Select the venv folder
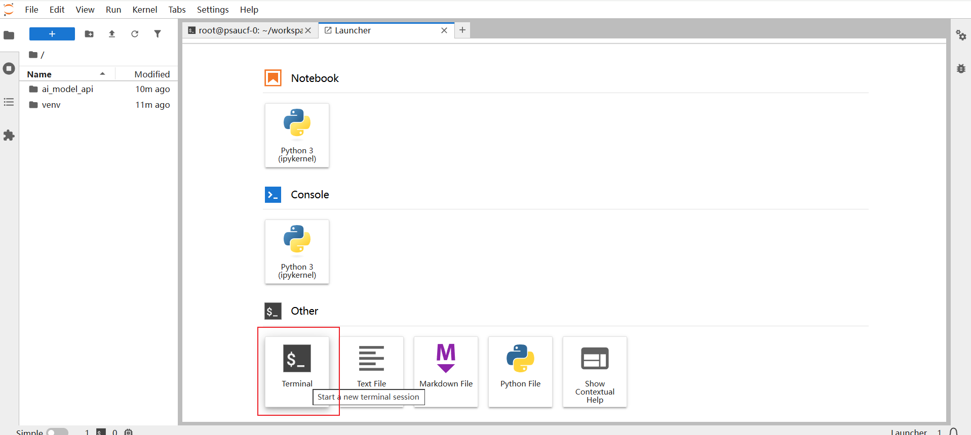 click(x=99, y=105)
